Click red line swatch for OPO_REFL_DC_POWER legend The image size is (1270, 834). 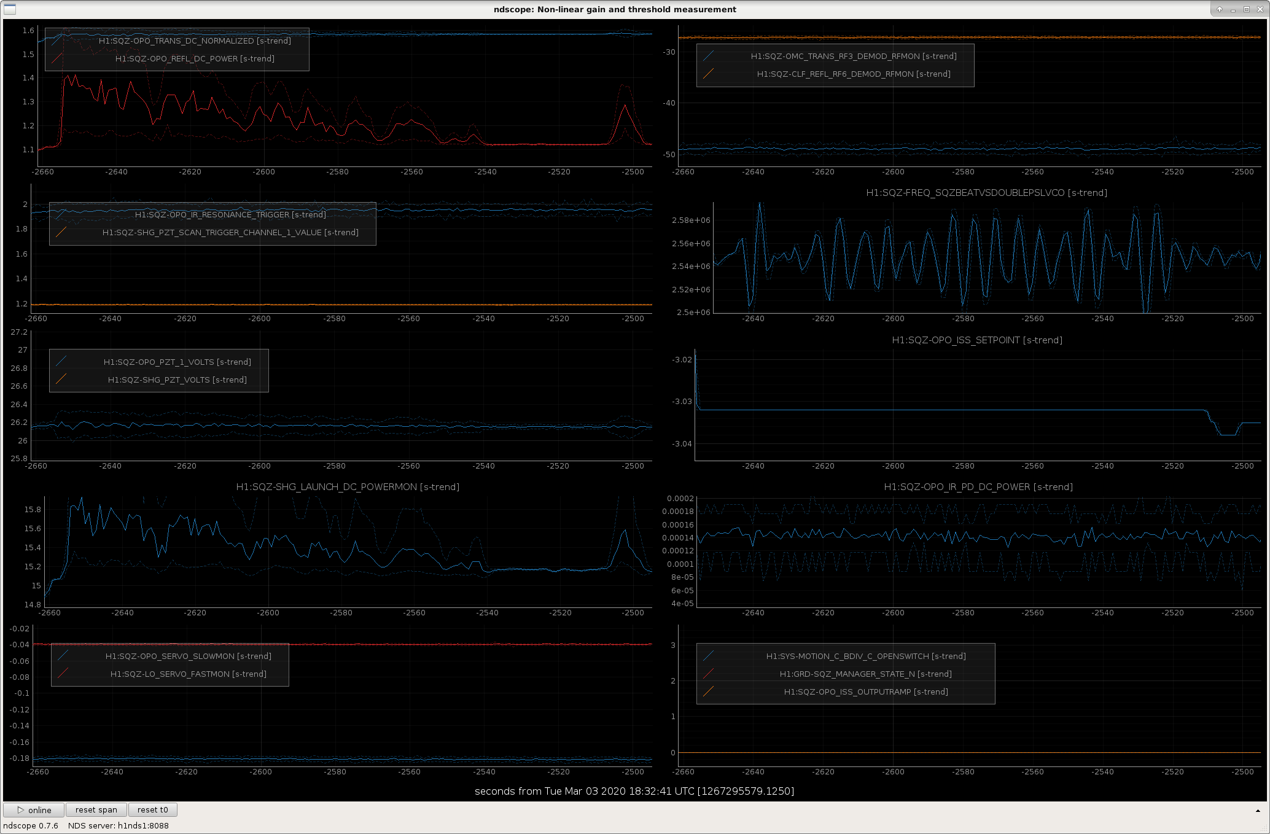(56, 58)
